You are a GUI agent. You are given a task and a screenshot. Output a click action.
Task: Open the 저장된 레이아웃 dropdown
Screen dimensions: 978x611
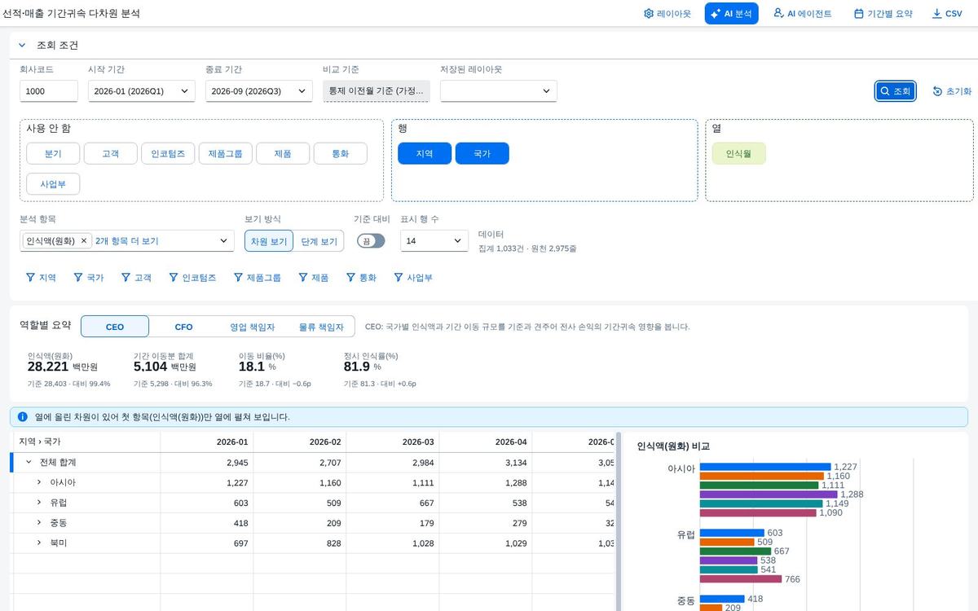(x=499, y=91)
